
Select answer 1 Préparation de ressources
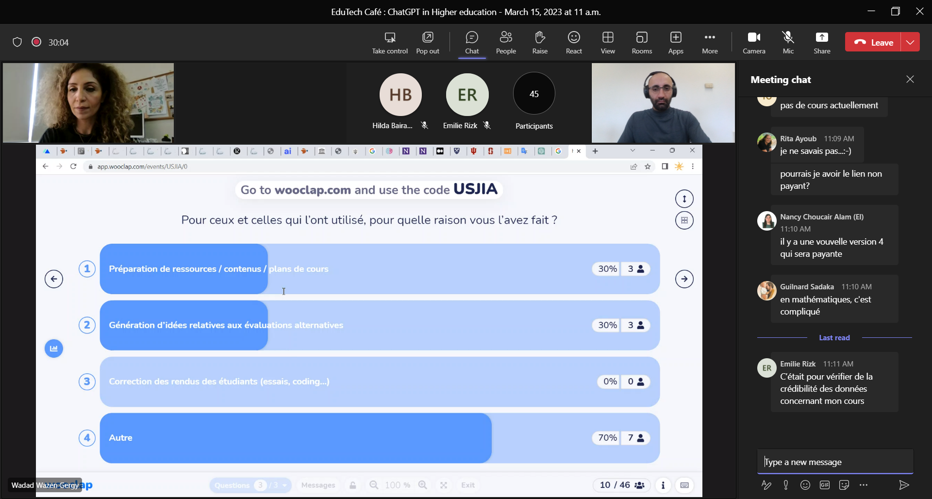[380, 269]
